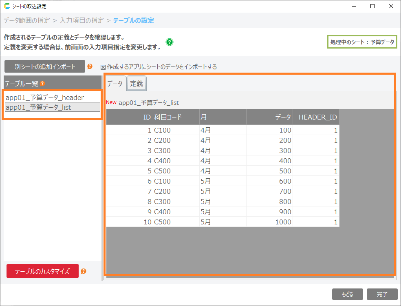401x306 pixels.
Task: Toggle the import sheet data checkbox
Action: click(x=103, y=67)
